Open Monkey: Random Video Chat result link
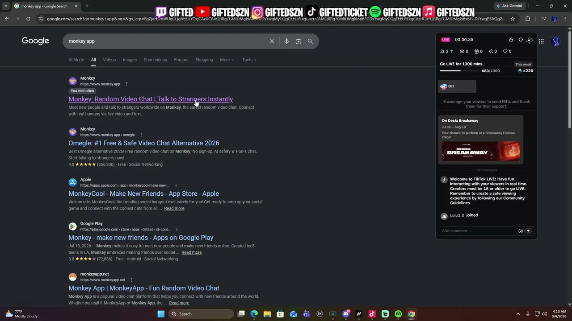Image resolution: width=572 pixels, height=321 pixels. pos(151,99)
